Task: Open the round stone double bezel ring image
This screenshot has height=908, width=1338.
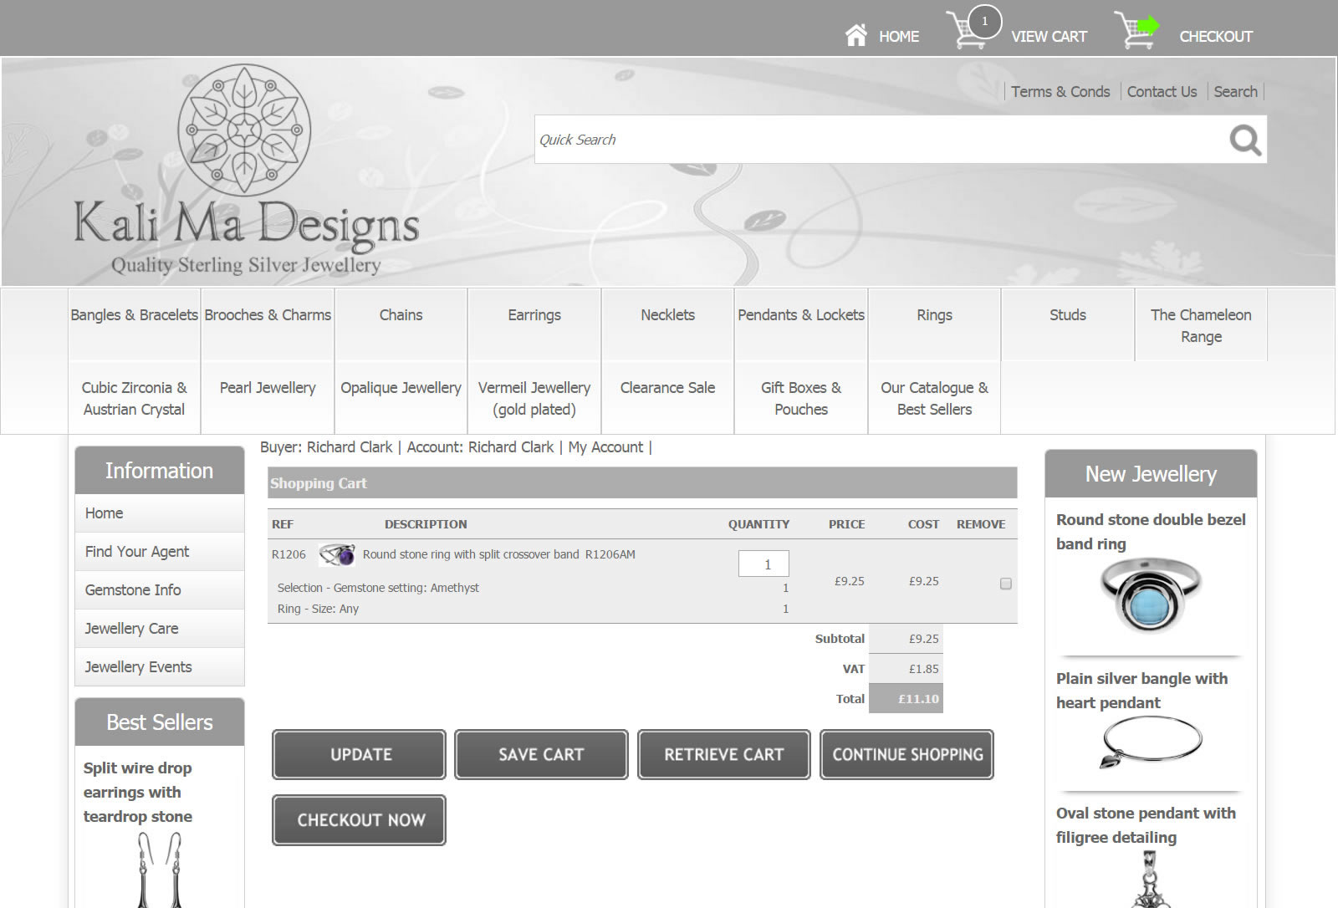Action: (x=1151, y=595)
